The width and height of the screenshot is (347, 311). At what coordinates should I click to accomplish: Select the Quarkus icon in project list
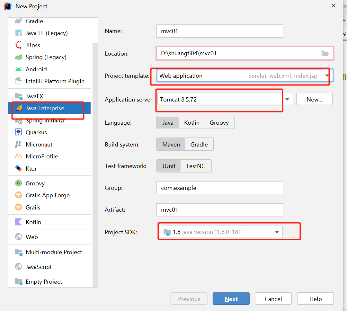point(19,132)
